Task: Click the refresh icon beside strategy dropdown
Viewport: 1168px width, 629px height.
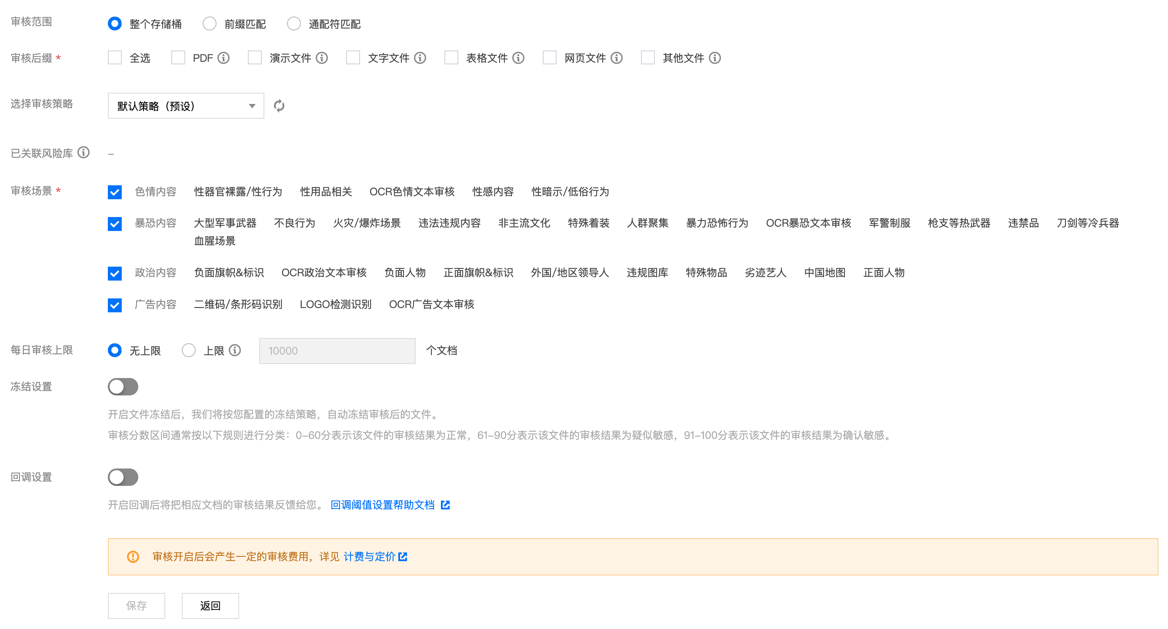Action: (279, 106)
